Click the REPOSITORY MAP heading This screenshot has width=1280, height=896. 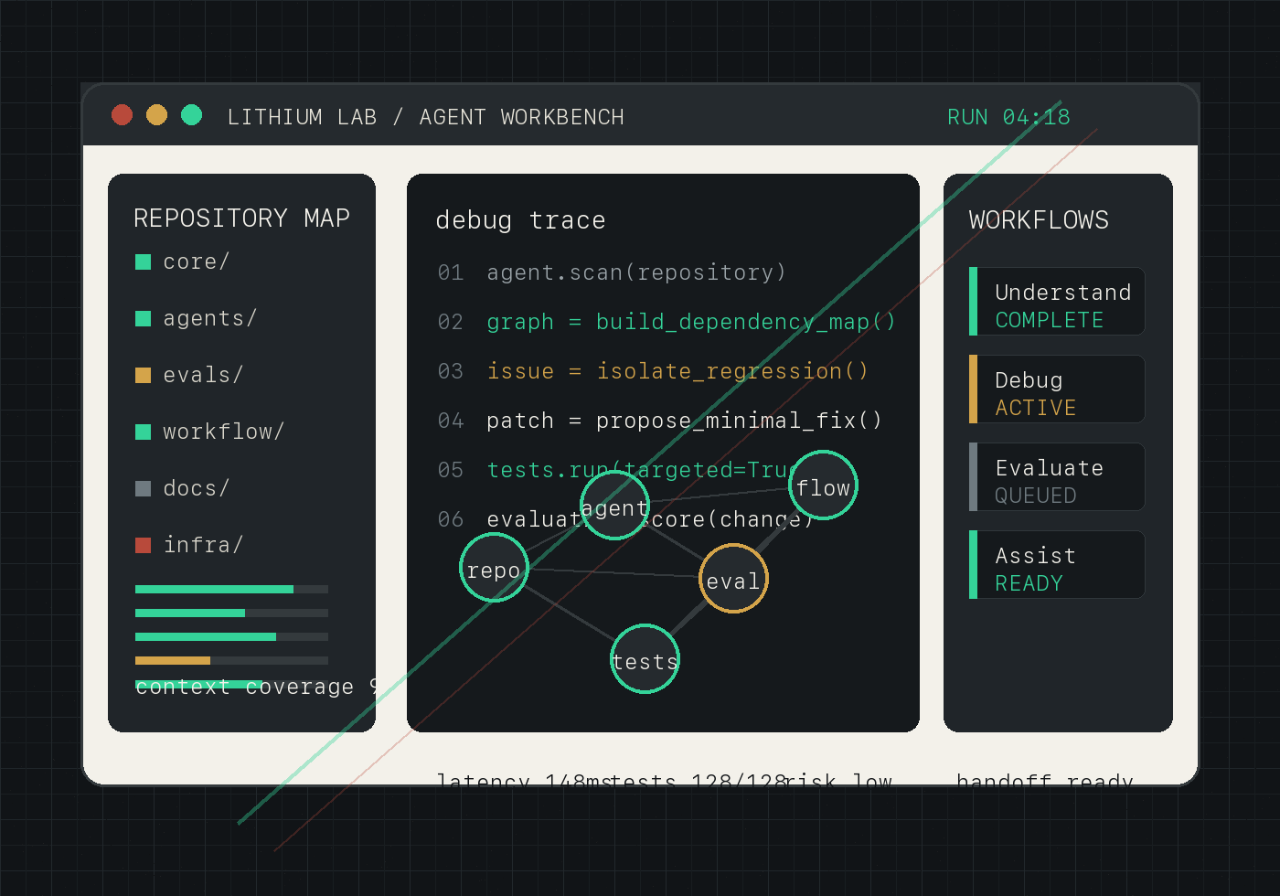point(241,219)
